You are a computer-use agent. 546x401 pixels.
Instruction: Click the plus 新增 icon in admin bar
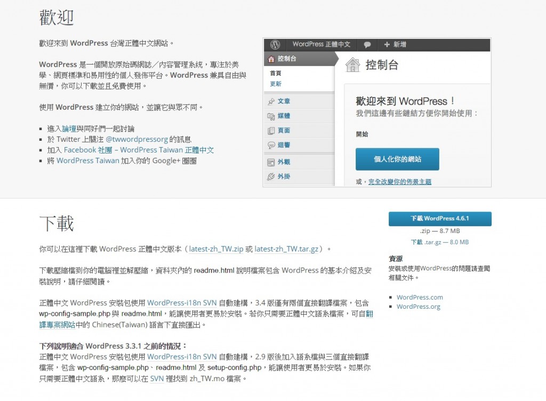(387, 45)
